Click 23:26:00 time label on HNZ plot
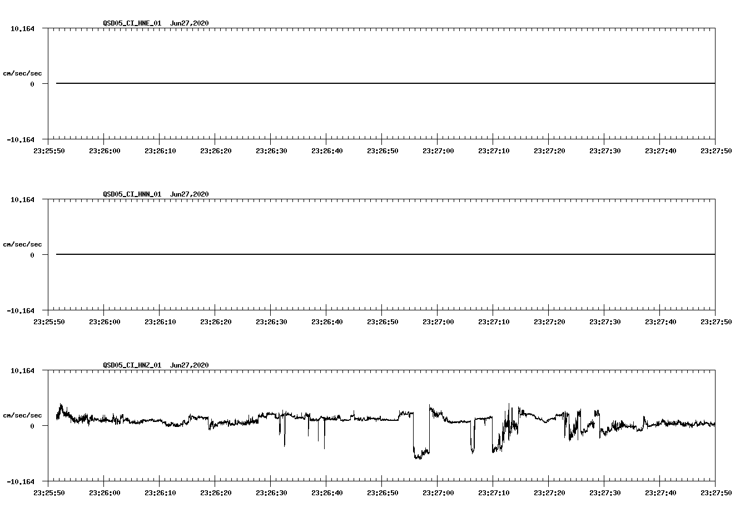 [104, 492]
